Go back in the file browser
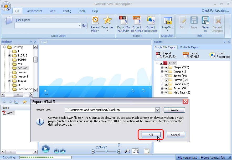The height and width of the screenshot is (160, 232). (4, 102)
